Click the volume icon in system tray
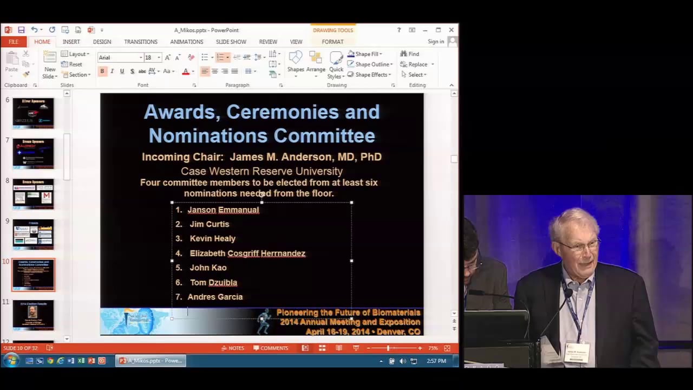693x390 pixels. point(402,361)
